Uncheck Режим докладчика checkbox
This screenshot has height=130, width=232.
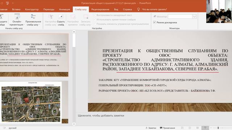coord(154,22)
